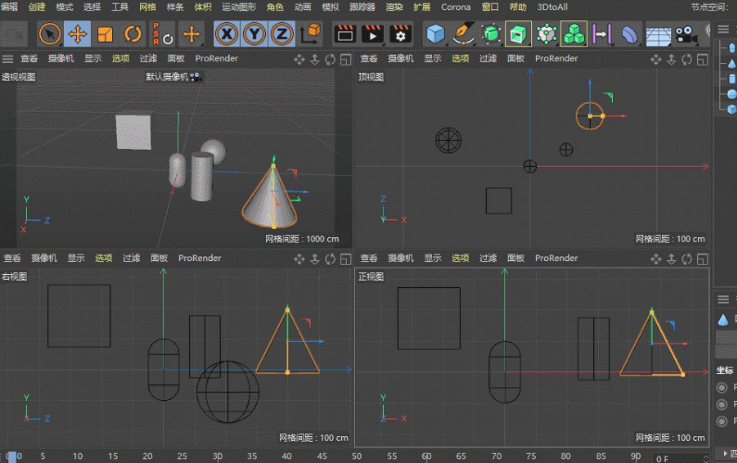Viewport: 737px width, 463px height.
Task: Choose the Scale tool icon
Action: (x=105, y=35)
